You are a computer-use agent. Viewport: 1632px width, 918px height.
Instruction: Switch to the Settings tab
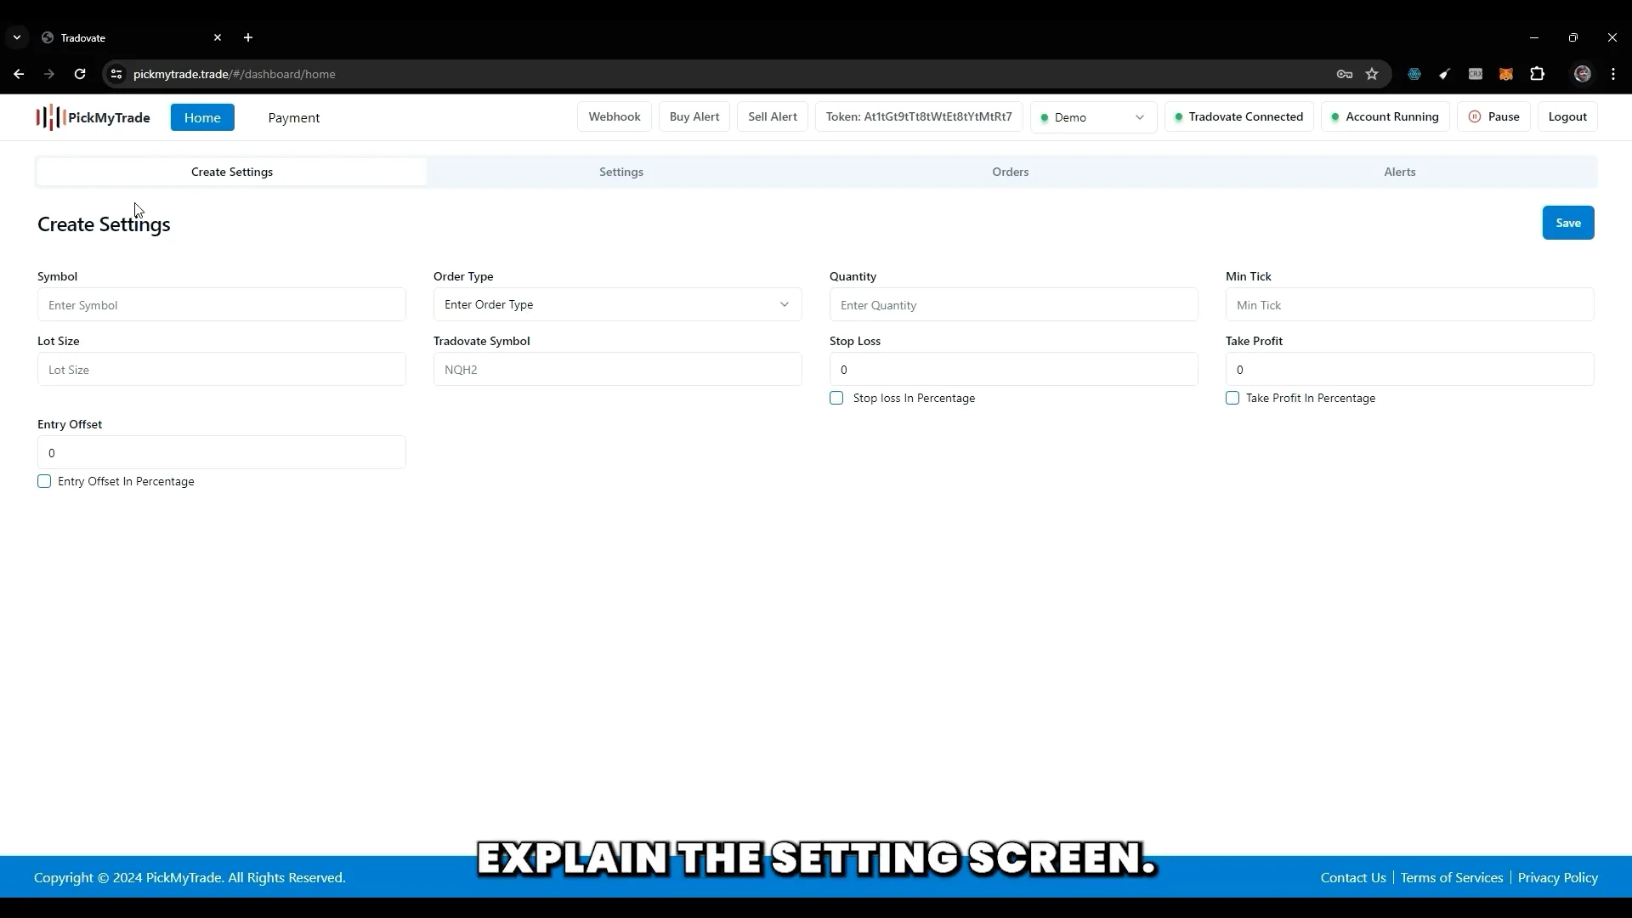[621, 172]
